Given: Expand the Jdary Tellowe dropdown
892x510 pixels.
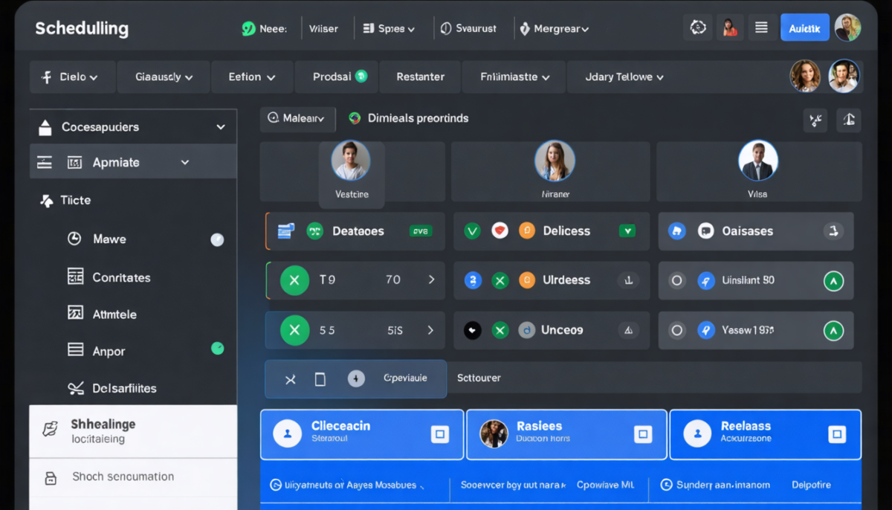Looking at the screenshot, I should [x=624, y=77].
